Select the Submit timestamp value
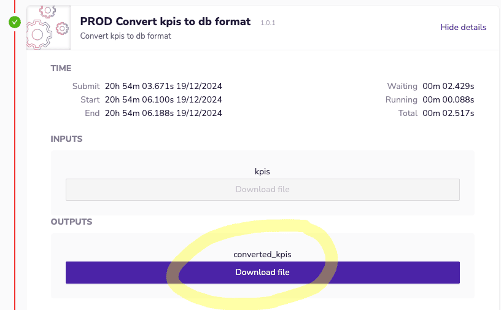 (x=163, y=86)
